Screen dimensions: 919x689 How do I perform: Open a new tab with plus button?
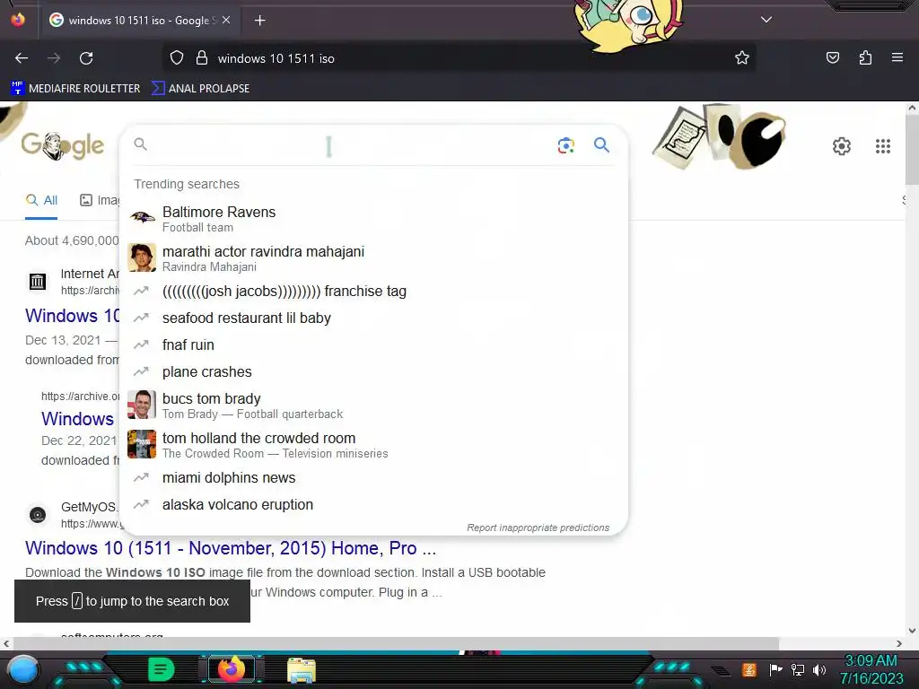(x=259, y=21)
